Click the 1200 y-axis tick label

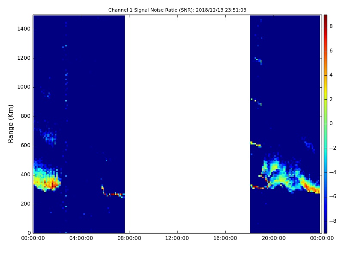coord(24,58)
